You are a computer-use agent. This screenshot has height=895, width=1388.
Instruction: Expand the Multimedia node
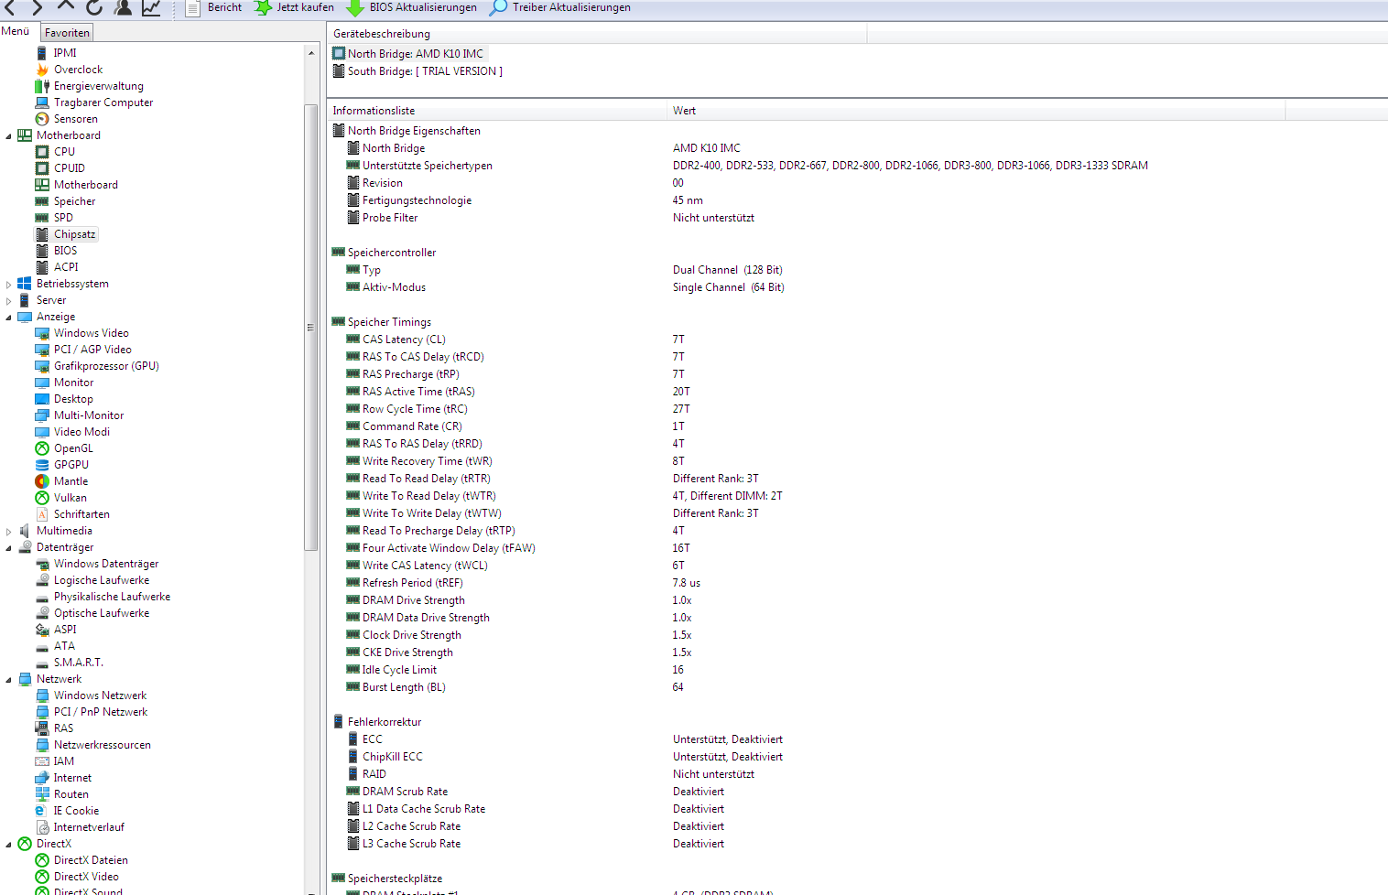[9, 531]
